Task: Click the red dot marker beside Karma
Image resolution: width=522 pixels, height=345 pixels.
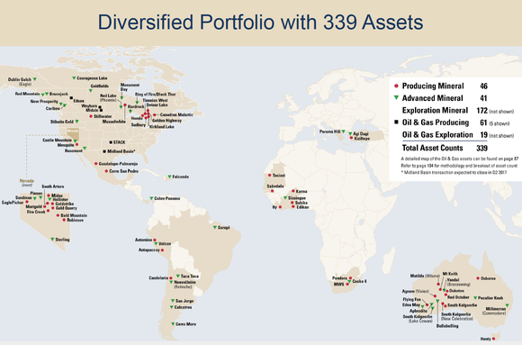Action: pyautogui.click(x=293, y=191)
